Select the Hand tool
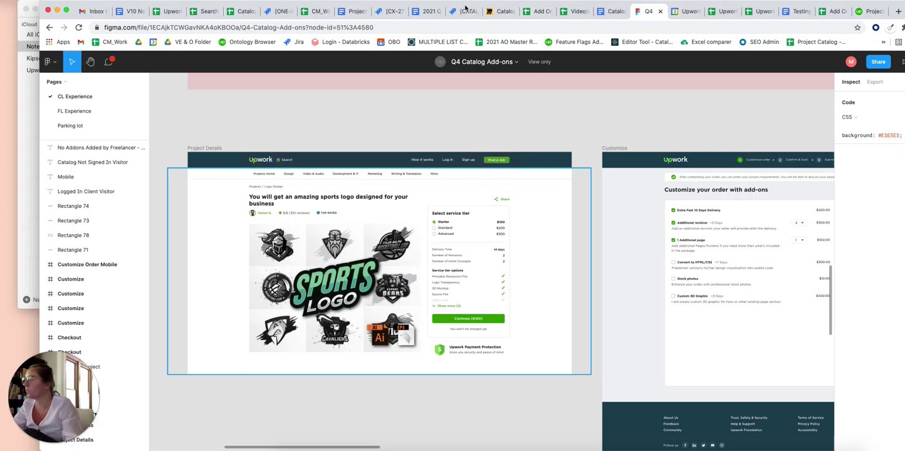The image size is (905, 451). [90, 61]
